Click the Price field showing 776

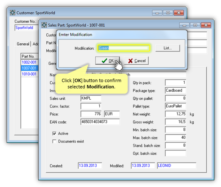(x=91, y=114)
